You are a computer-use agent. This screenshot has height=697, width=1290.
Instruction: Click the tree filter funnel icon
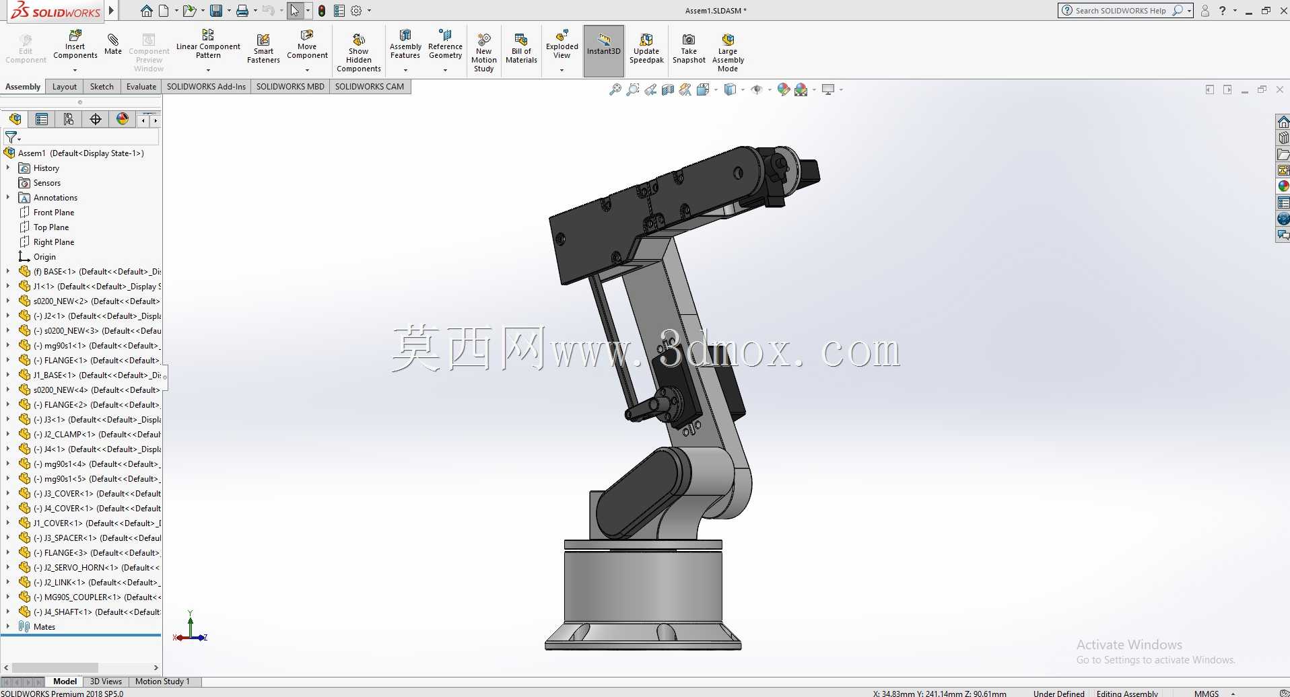tap(11, 137)
